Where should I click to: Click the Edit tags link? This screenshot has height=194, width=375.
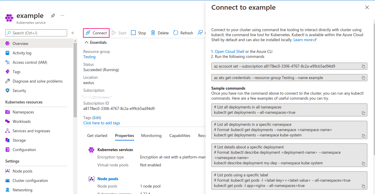pyautogui.click(x=97, y=118)
